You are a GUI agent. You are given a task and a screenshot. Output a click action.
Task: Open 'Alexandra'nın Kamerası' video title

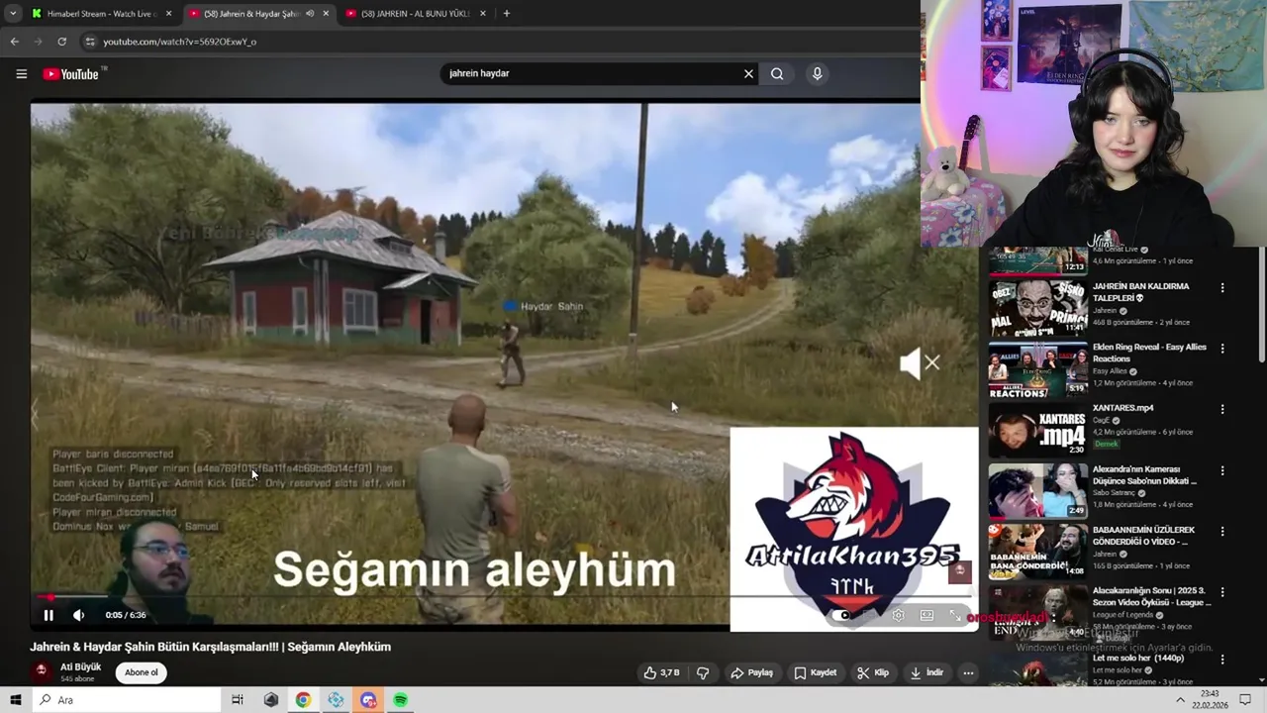point(1144,475)
